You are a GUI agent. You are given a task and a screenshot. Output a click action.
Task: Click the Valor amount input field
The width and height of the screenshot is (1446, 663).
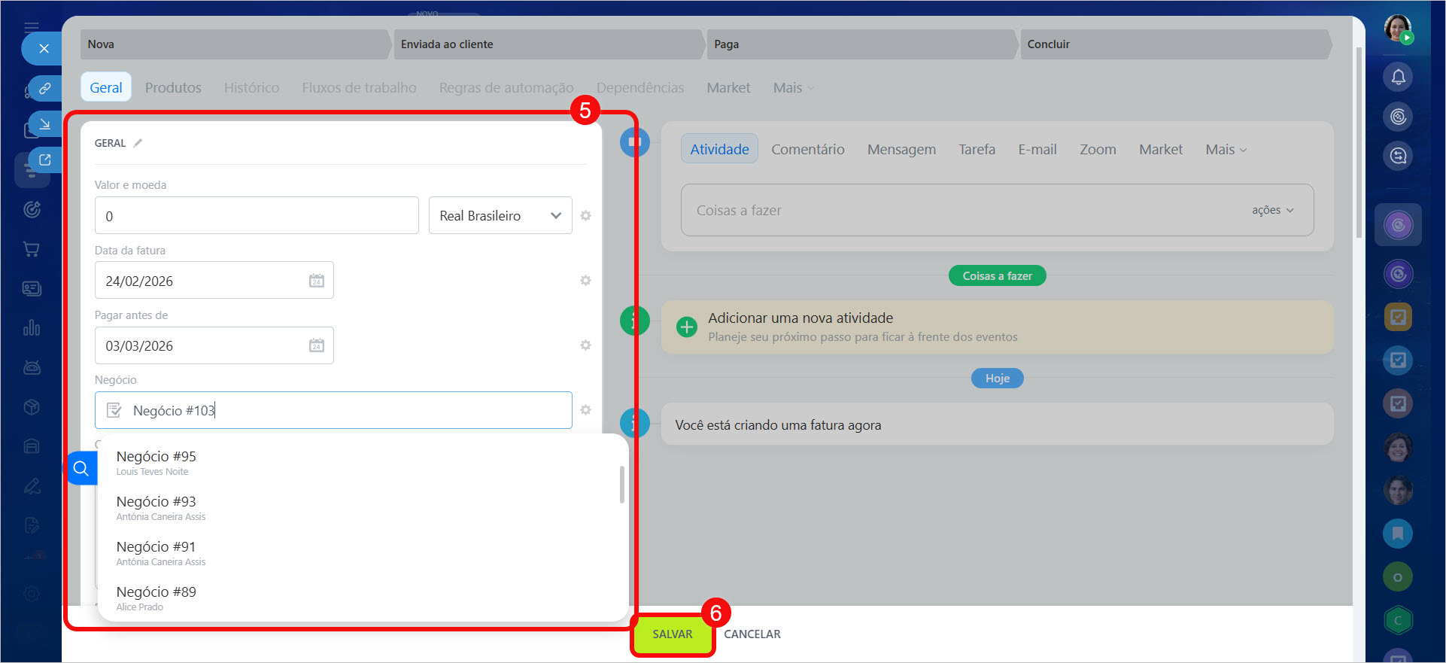256,216
